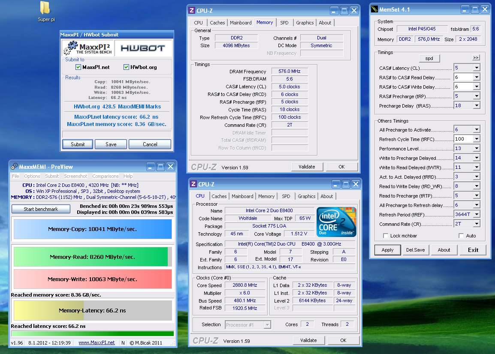Viewport: 495px width, 354px height.
Task: Toggle the HWbot.org submit checkbox
Action: tap(126, 67)
